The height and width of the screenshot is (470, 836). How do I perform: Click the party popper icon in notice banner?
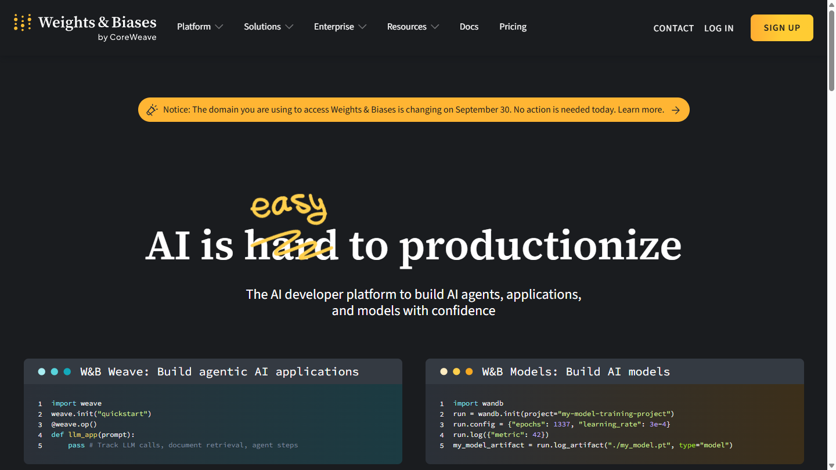click(152, 110)
